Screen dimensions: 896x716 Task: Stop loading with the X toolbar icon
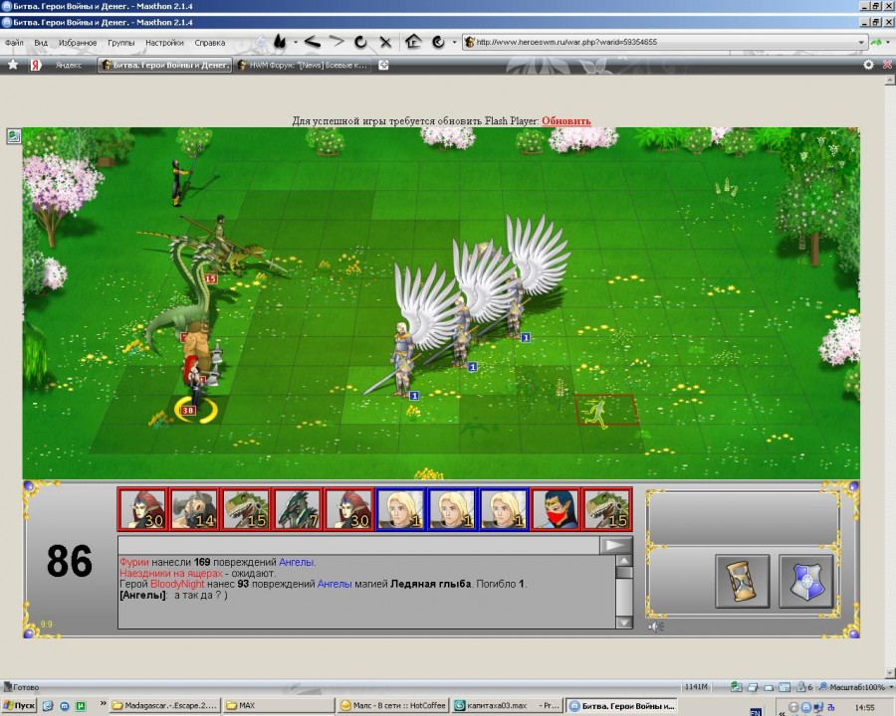(385, 42)
